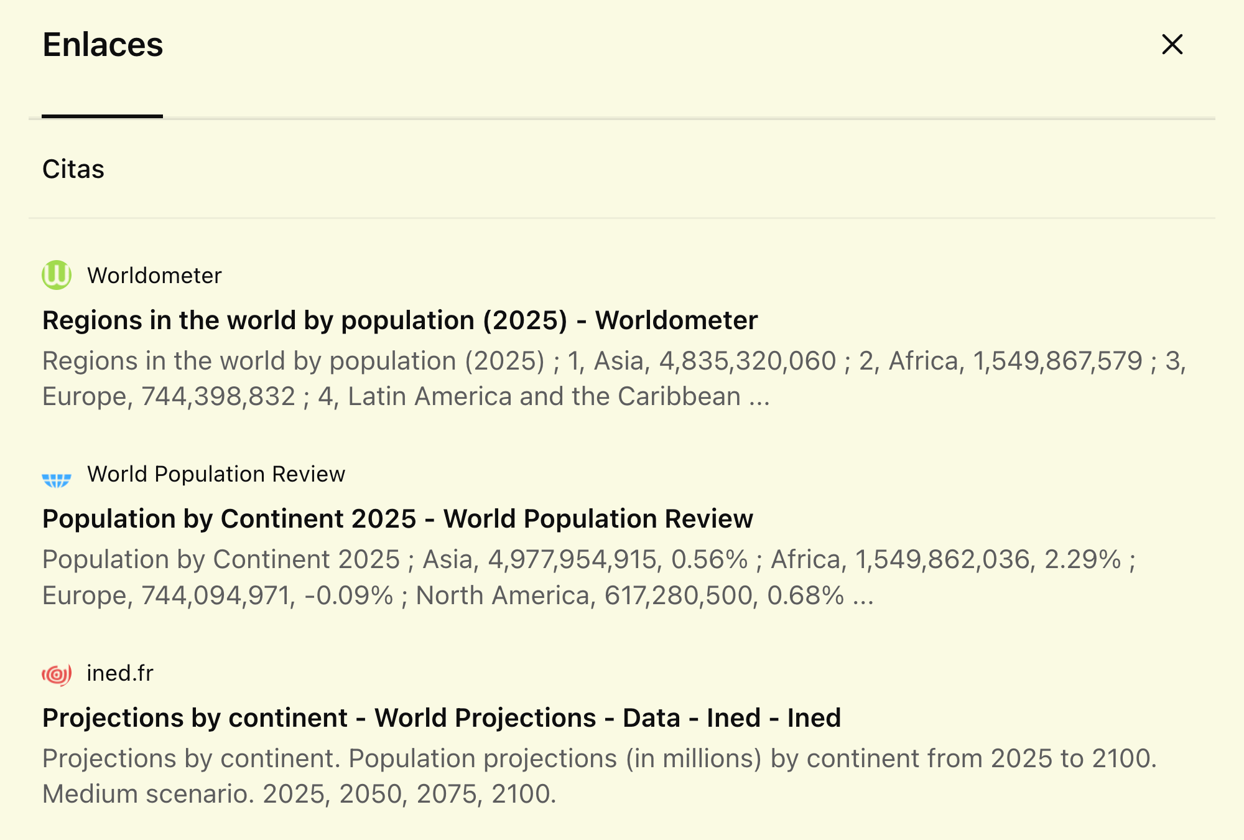The image size is (1244, 840).
Task: Click the blue World Population Review favicon
Action: [x=57, y=480]
